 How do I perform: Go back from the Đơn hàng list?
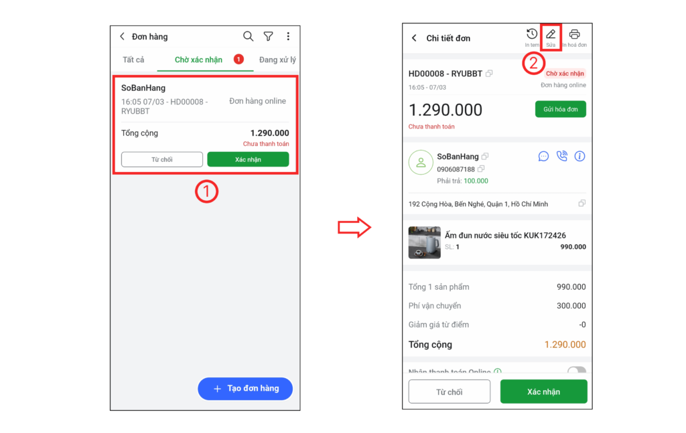[122, 36]
